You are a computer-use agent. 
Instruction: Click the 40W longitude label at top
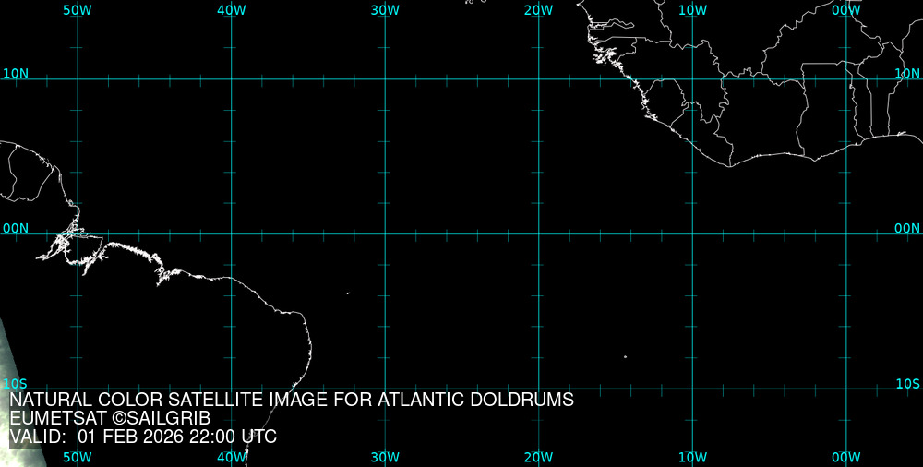coord(232,9)
